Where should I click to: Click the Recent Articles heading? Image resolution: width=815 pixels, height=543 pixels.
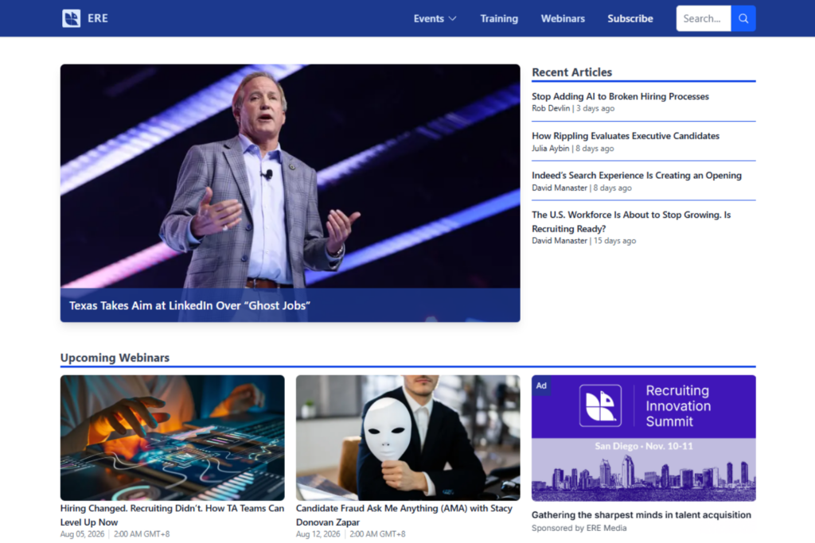tap(571, 72)
